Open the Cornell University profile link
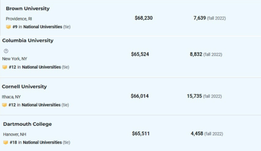Image resolution: width=261 pixels, height=151 pixels. (24, 86)
